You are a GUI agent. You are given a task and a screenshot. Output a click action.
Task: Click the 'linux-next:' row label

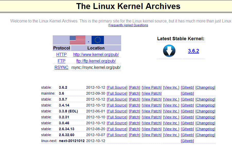49,141
